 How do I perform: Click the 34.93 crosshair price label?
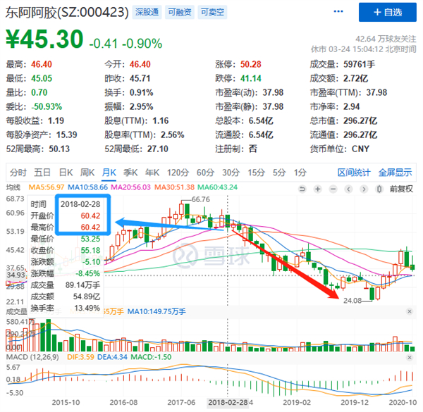point(16,275)
